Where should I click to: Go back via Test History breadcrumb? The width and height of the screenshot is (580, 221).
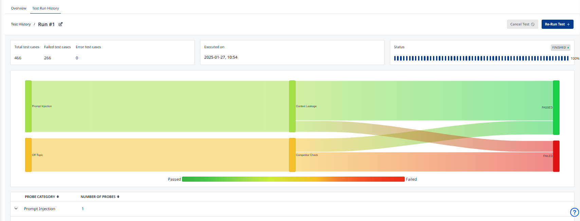click(x=21, y=24)
